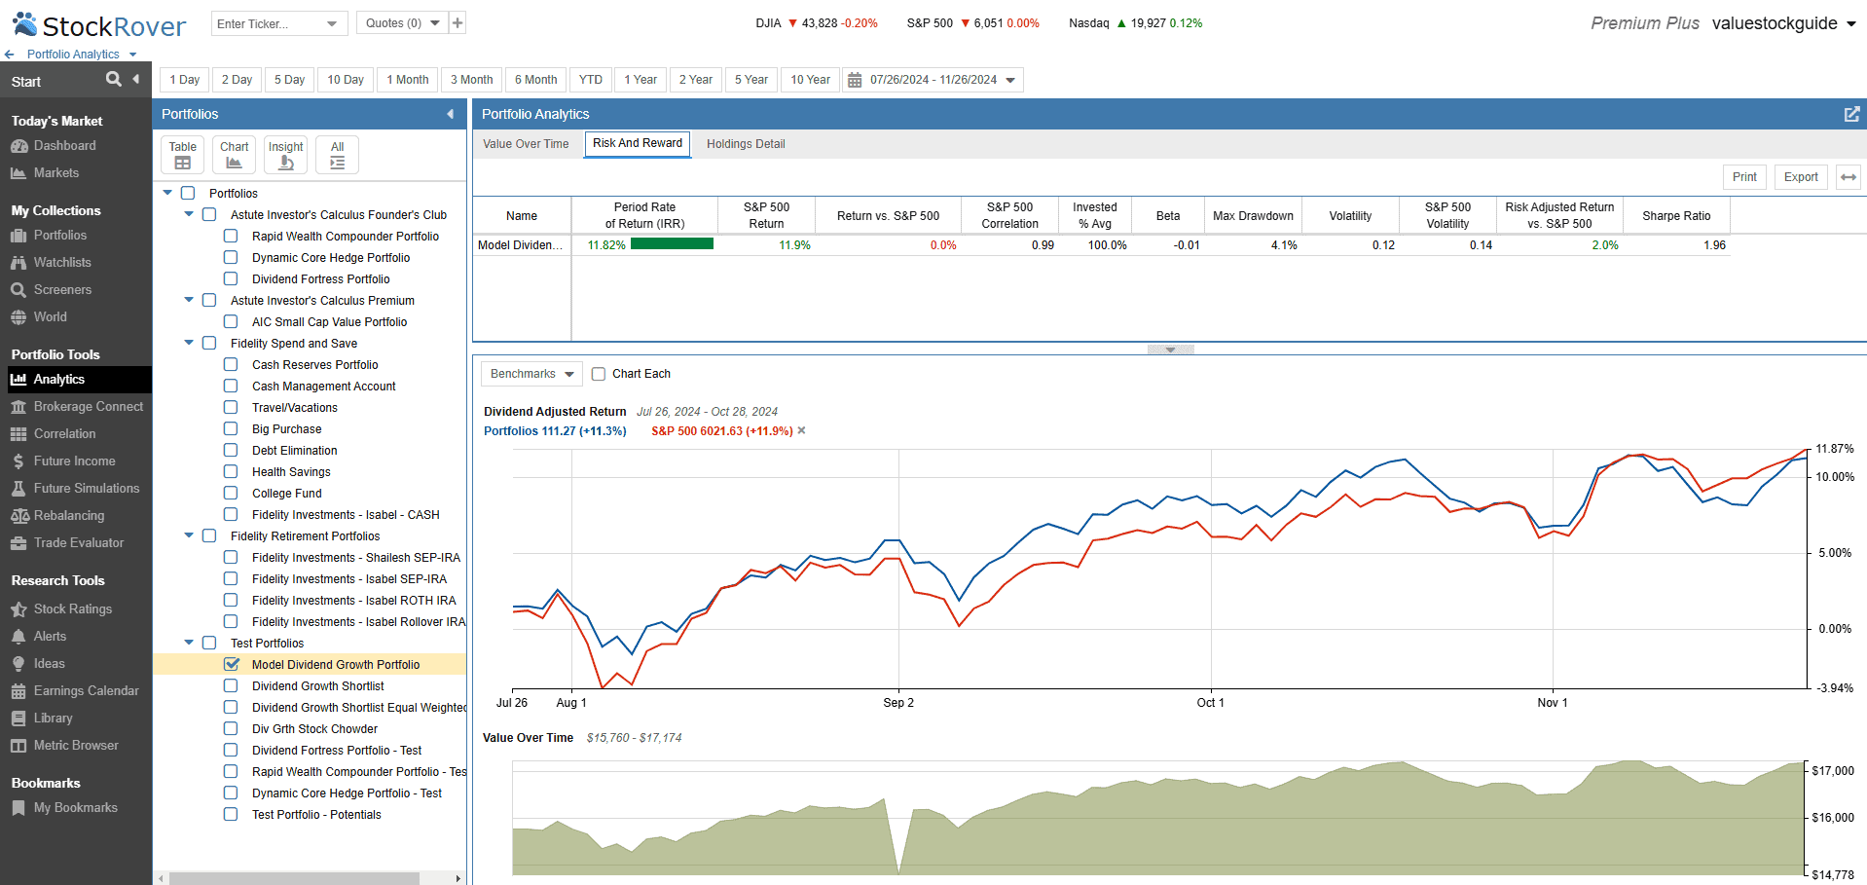Check Dynamic Core Hedge Portfolio box
Image resolution: width=1867 pixels, height=885 pixels.
pyautogui.click(x=231, y=257)
